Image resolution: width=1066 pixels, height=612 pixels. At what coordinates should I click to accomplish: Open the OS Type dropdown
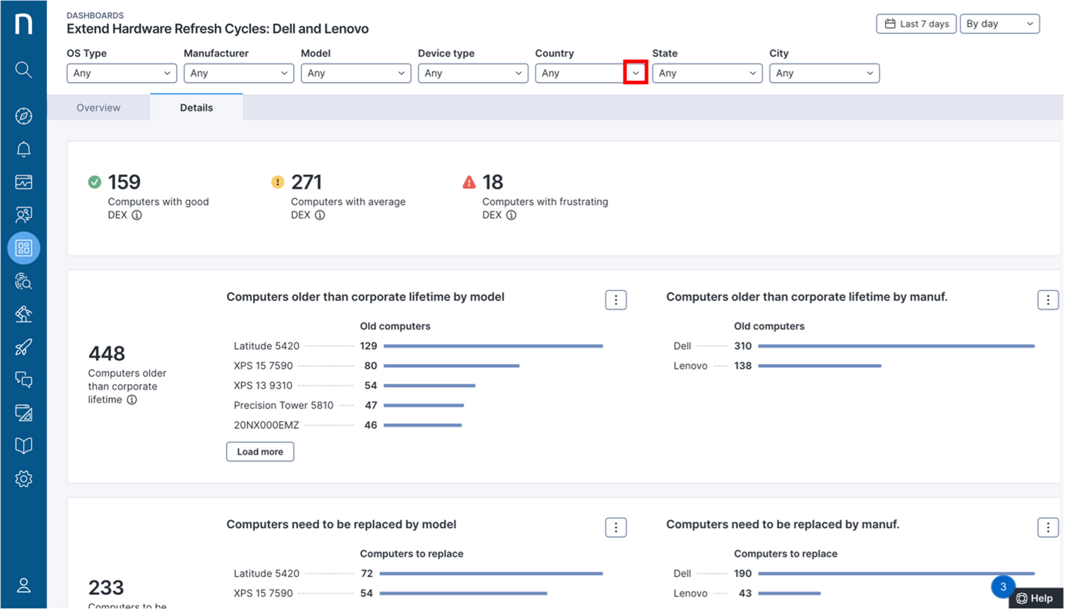click(x=121, y=73)
